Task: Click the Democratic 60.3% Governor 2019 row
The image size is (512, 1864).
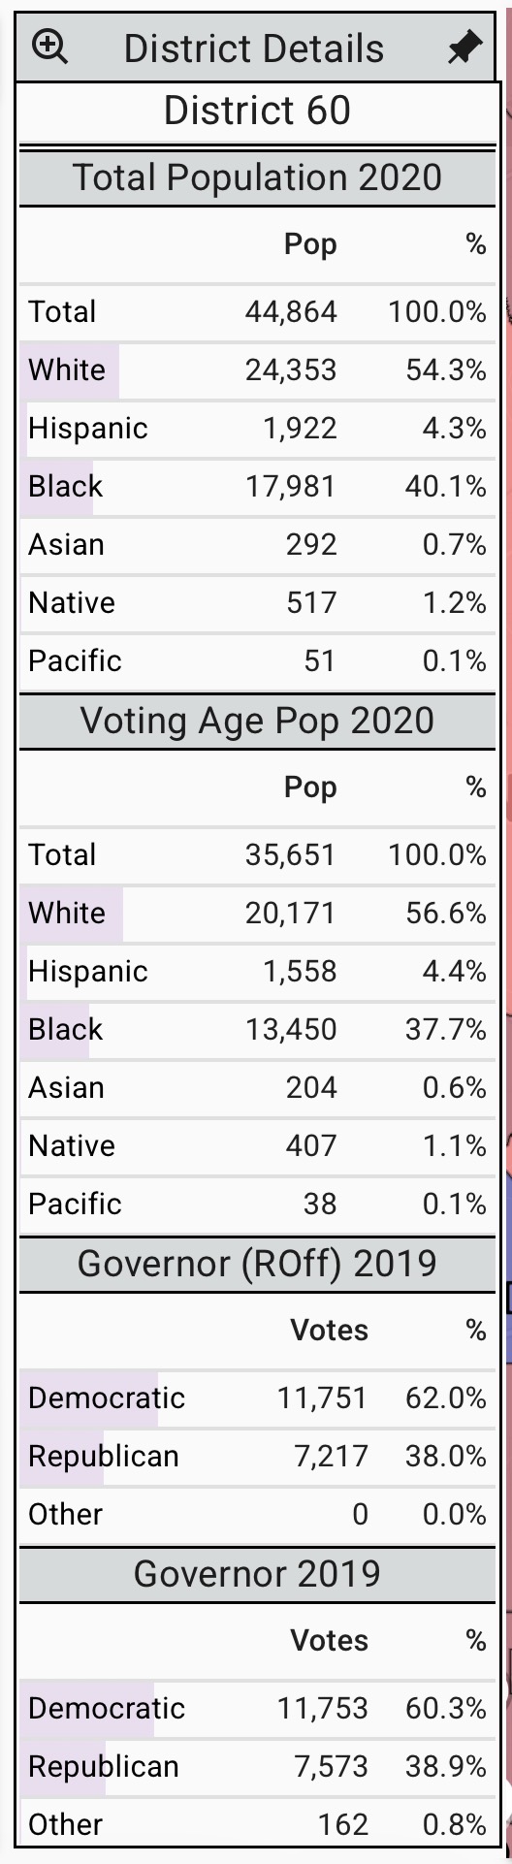Action: tap(257, 1709)
